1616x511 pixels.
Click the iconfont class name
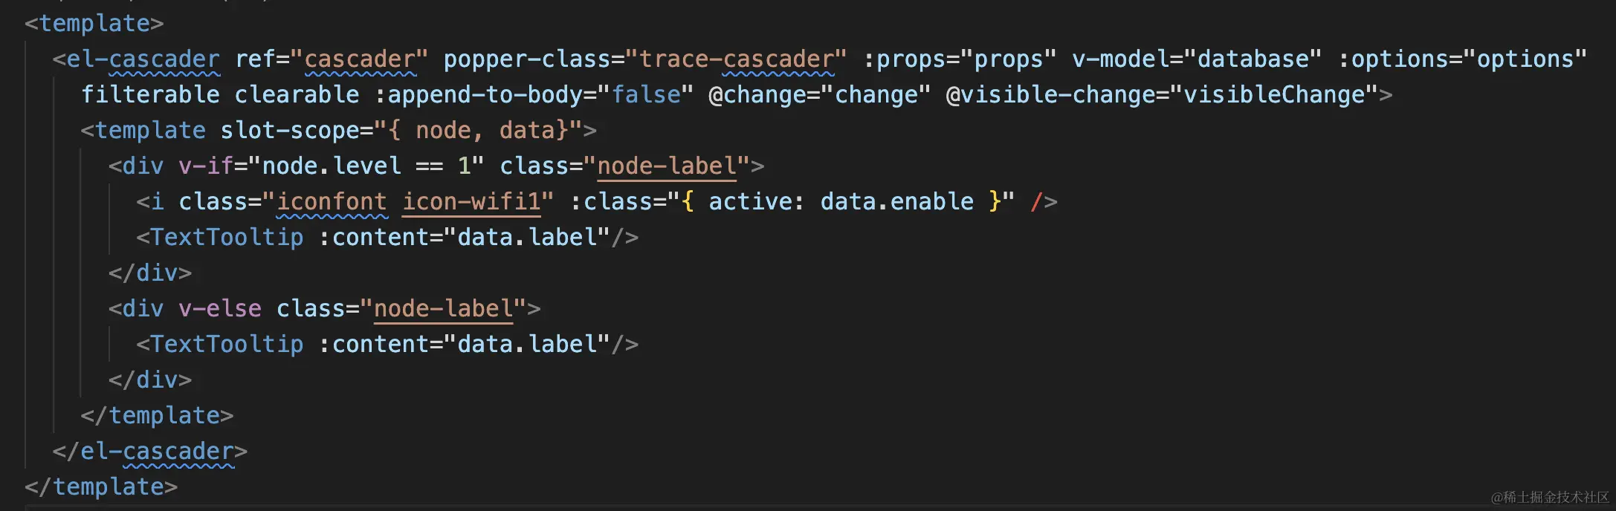point(332,201)
